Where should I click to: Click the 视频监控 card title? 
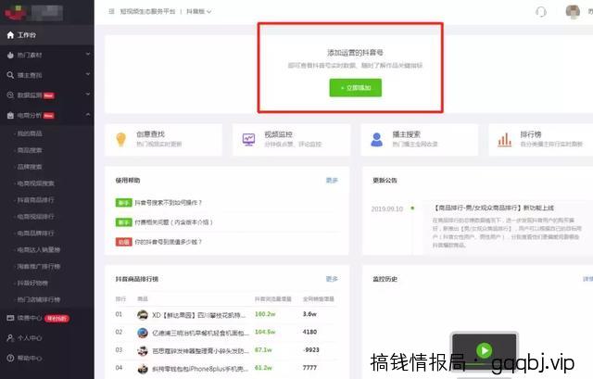(278, 134)
